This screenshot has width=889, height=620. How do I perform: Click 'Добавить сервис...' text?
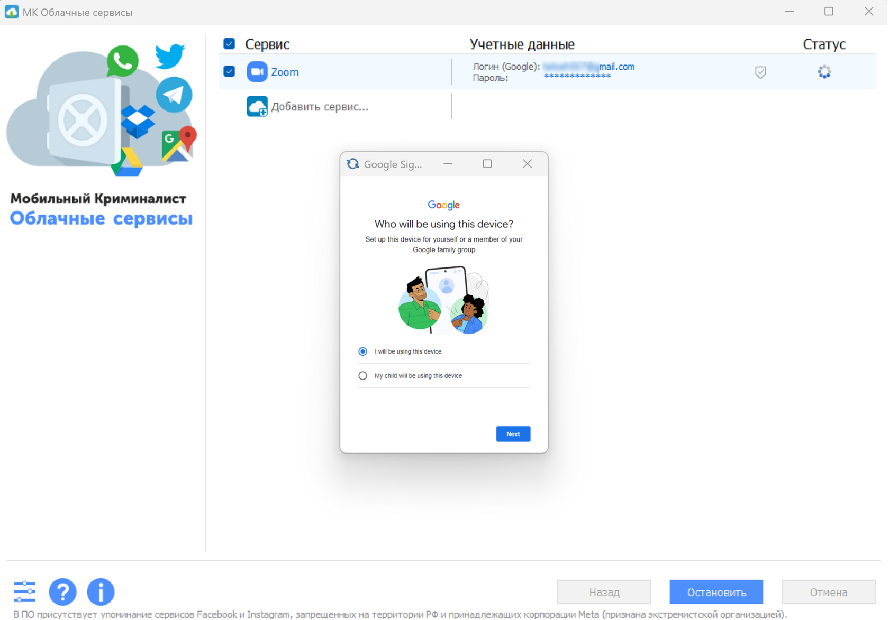click(320, 107)
